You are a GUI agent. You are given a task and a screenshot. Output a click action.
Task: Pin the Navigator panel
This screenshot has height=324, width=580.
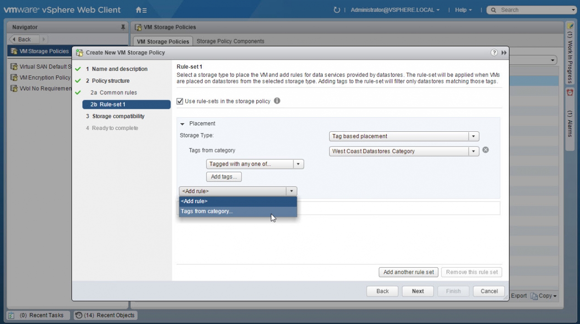[x=123, y=27]
